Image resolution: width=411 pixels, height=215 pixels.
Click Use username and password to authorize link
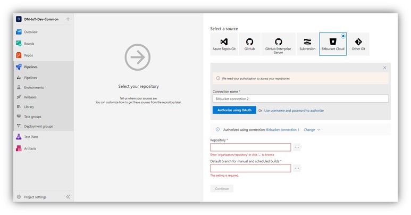click(x=294, y=111)
